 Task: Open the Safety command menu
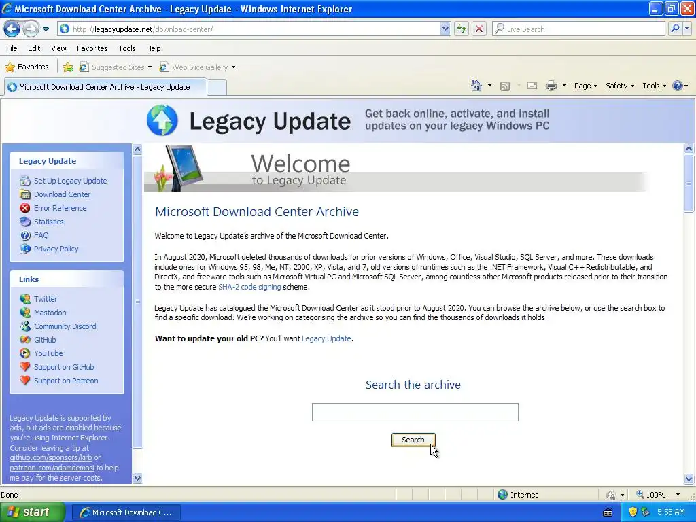620,86
